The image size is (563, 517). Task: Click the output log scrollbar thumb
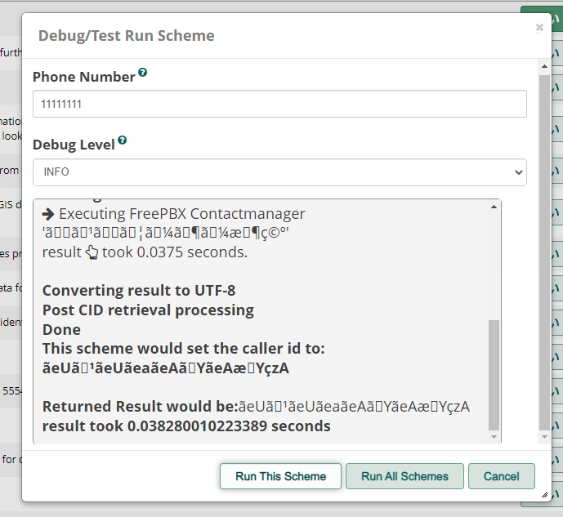click(494, 375)
